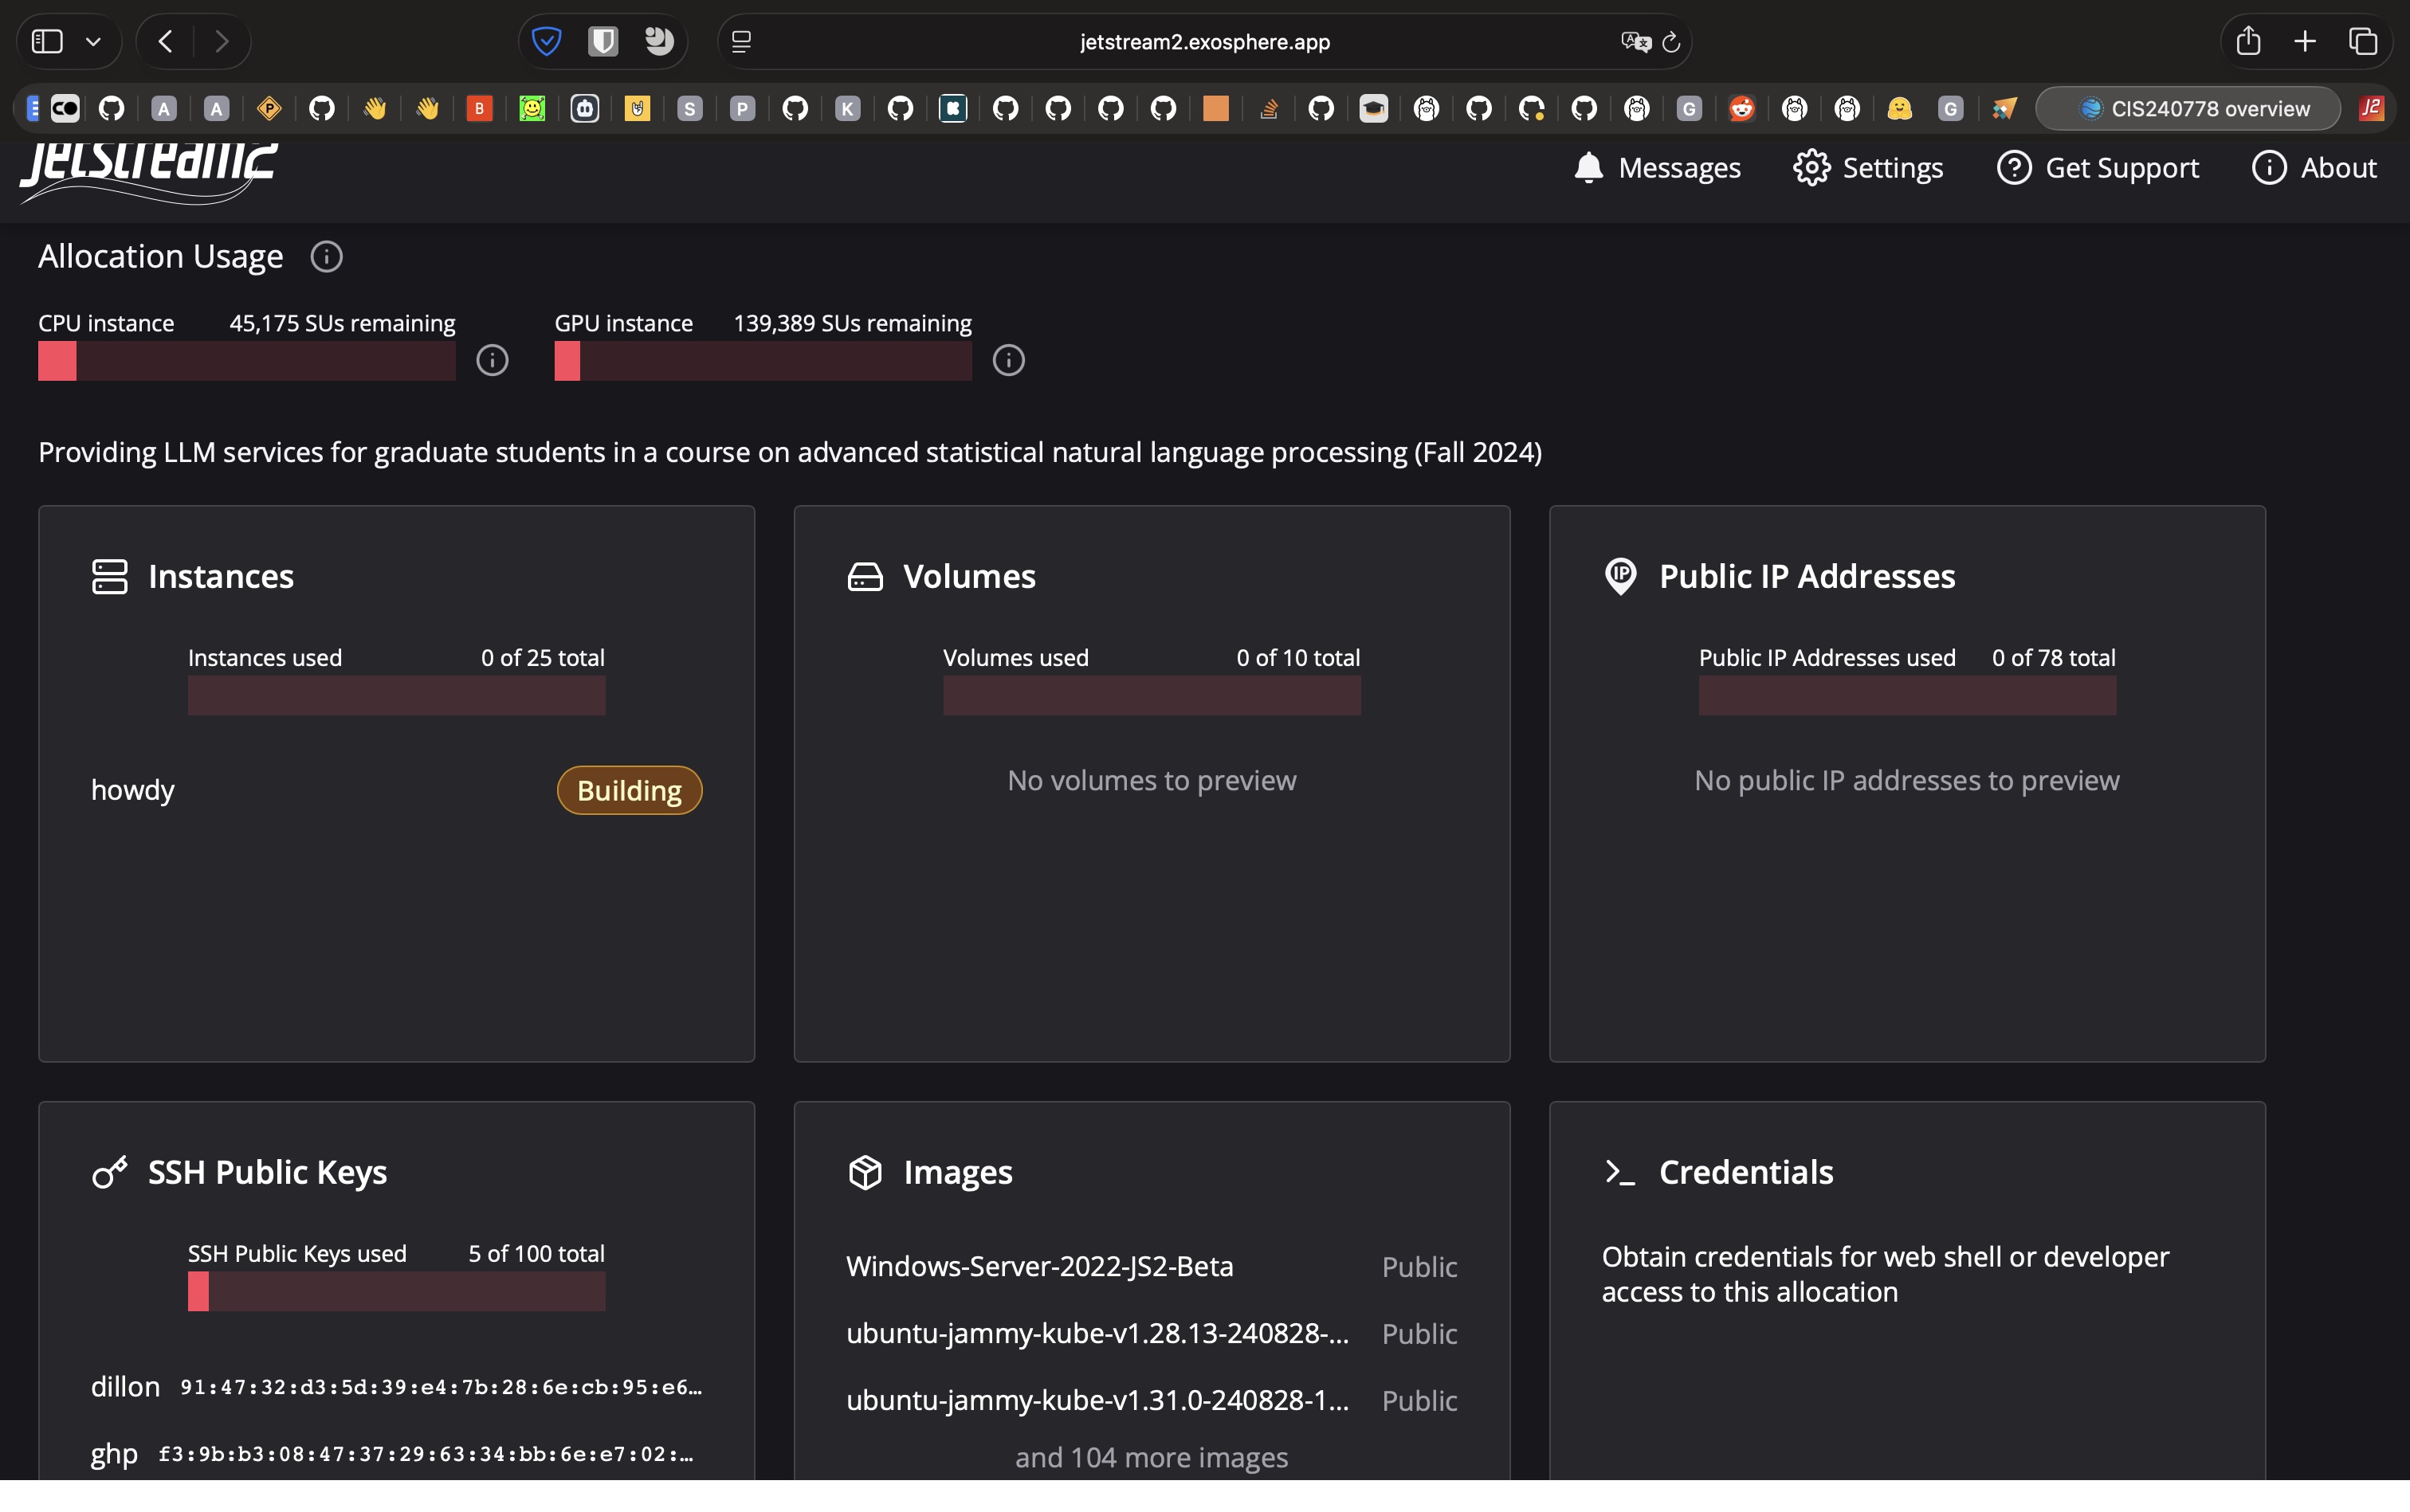
Task: Select the dillon SSH key row
Action: 396,1387
